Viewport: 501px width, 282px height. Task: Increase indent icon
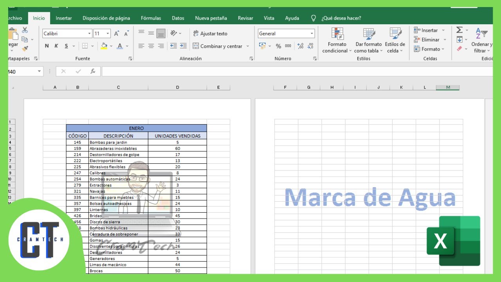point(183,46)
